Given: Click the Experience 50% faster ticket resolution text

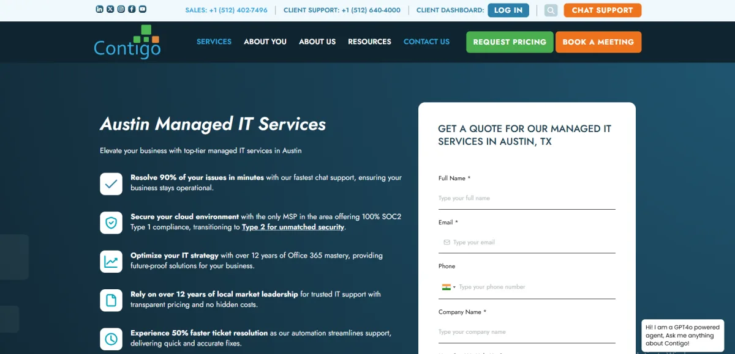Looking at the screenshot, I should tap(199, 333).
